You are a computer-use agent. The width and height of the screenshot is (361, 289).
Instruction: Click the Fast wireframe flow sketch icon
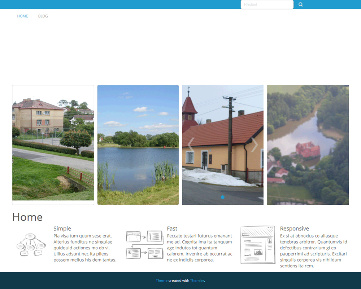(144, 245)
